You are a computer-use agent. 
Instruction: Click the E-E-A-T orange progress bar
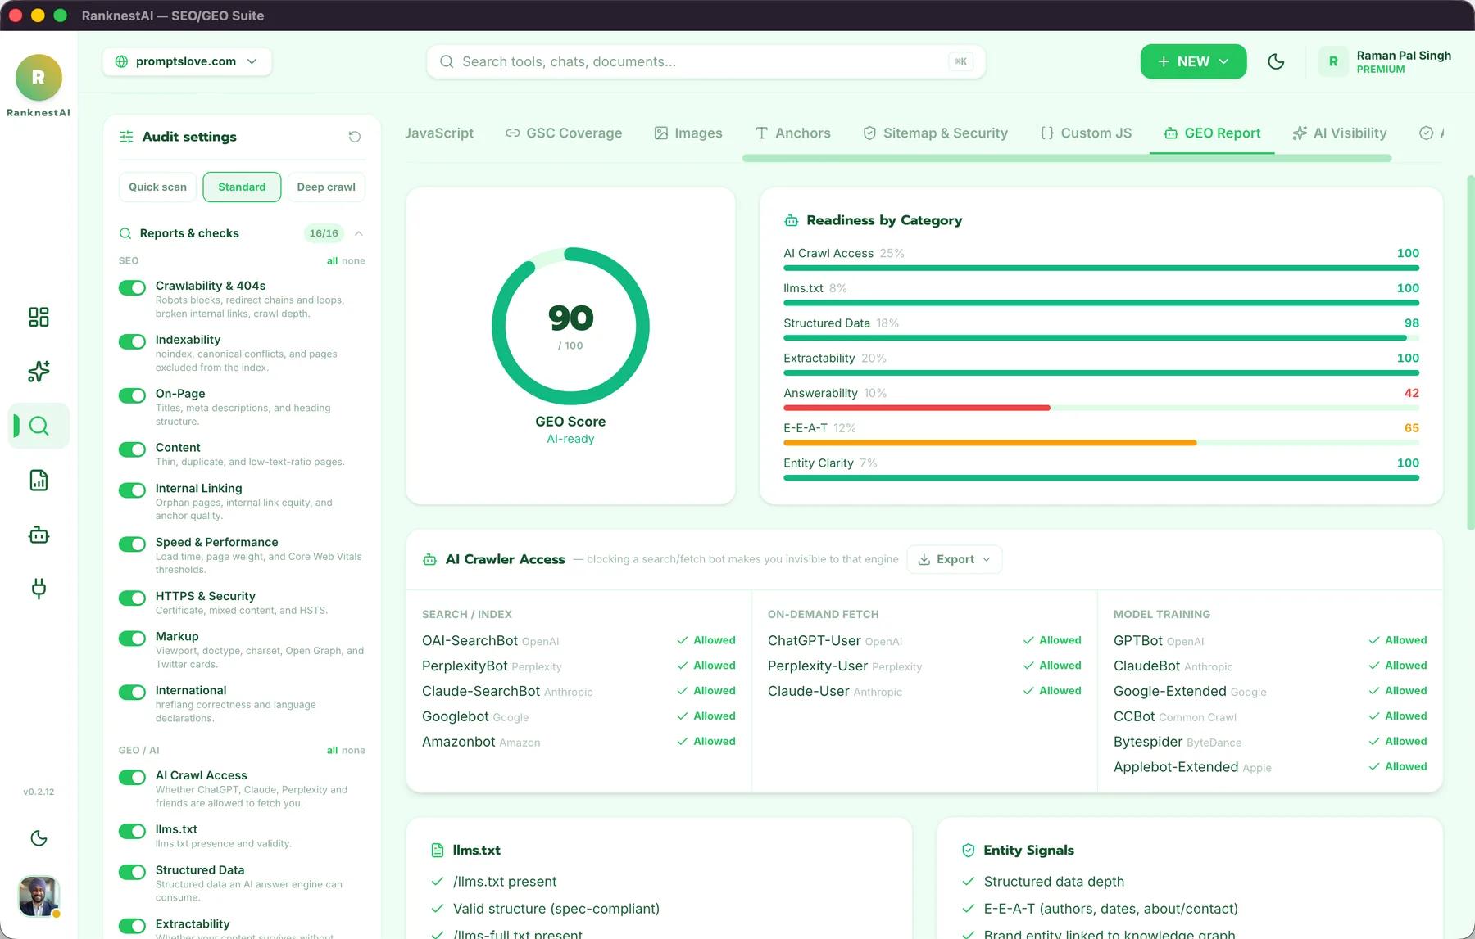point(990,443)
